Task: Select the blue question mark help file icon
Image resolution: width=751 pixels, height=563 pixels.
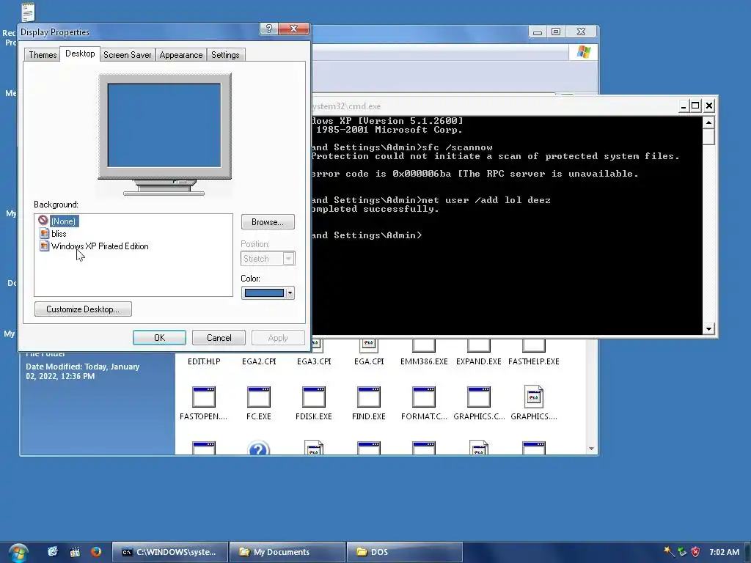Action: [x=259, y=448]
